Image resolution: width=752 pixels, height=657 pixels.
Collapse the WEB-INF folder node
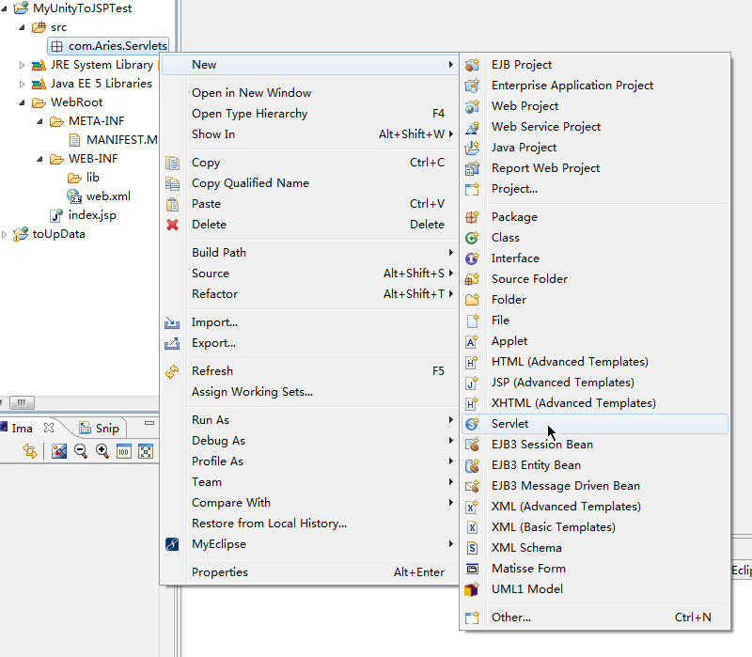coord(39,159)
